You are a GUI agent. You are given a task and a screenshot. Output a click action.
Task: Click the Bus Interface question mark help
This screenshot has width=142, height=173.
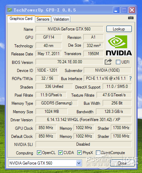tap(130, 78)
